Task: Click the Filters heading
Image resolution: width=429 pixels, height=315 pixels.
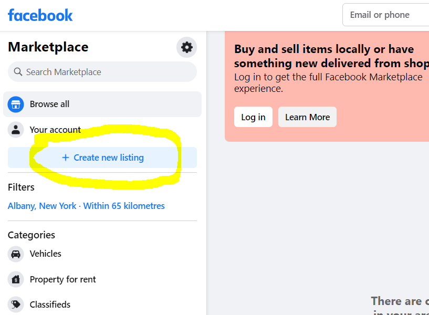Action: pos(21,187)
